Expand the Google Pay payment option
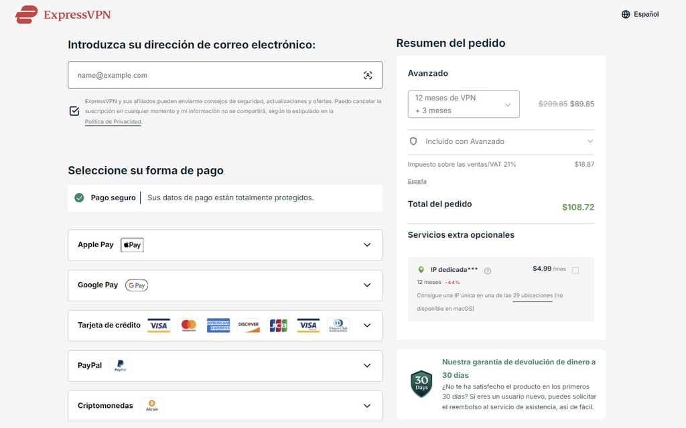The height and width of the screenshot is (428, 686). (225, 285)
